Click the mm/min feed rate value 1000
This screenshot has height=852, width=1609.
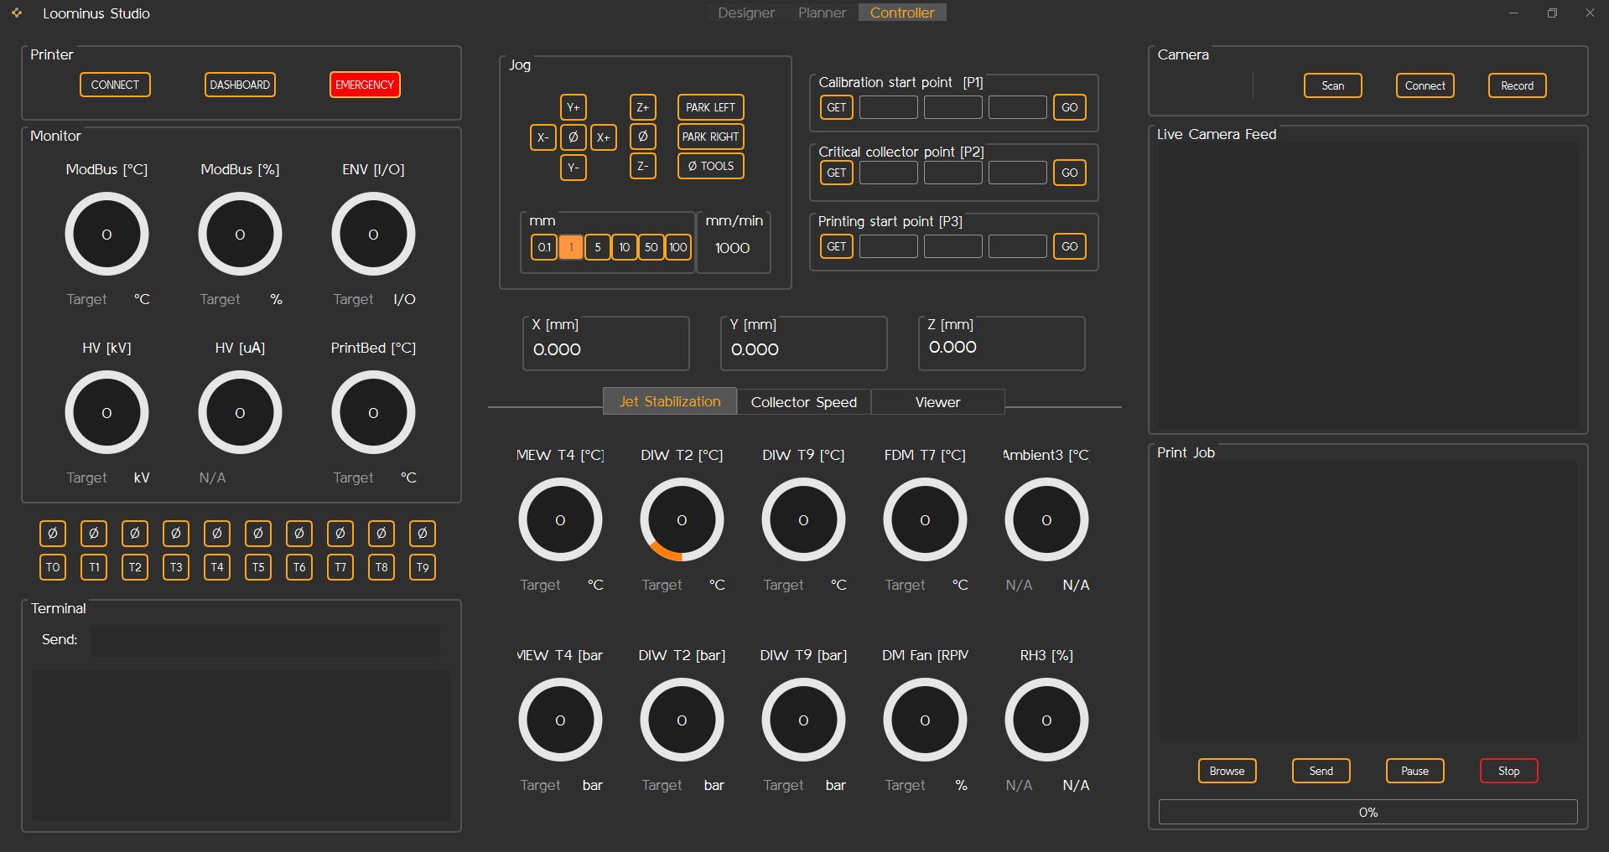(733, 248)
